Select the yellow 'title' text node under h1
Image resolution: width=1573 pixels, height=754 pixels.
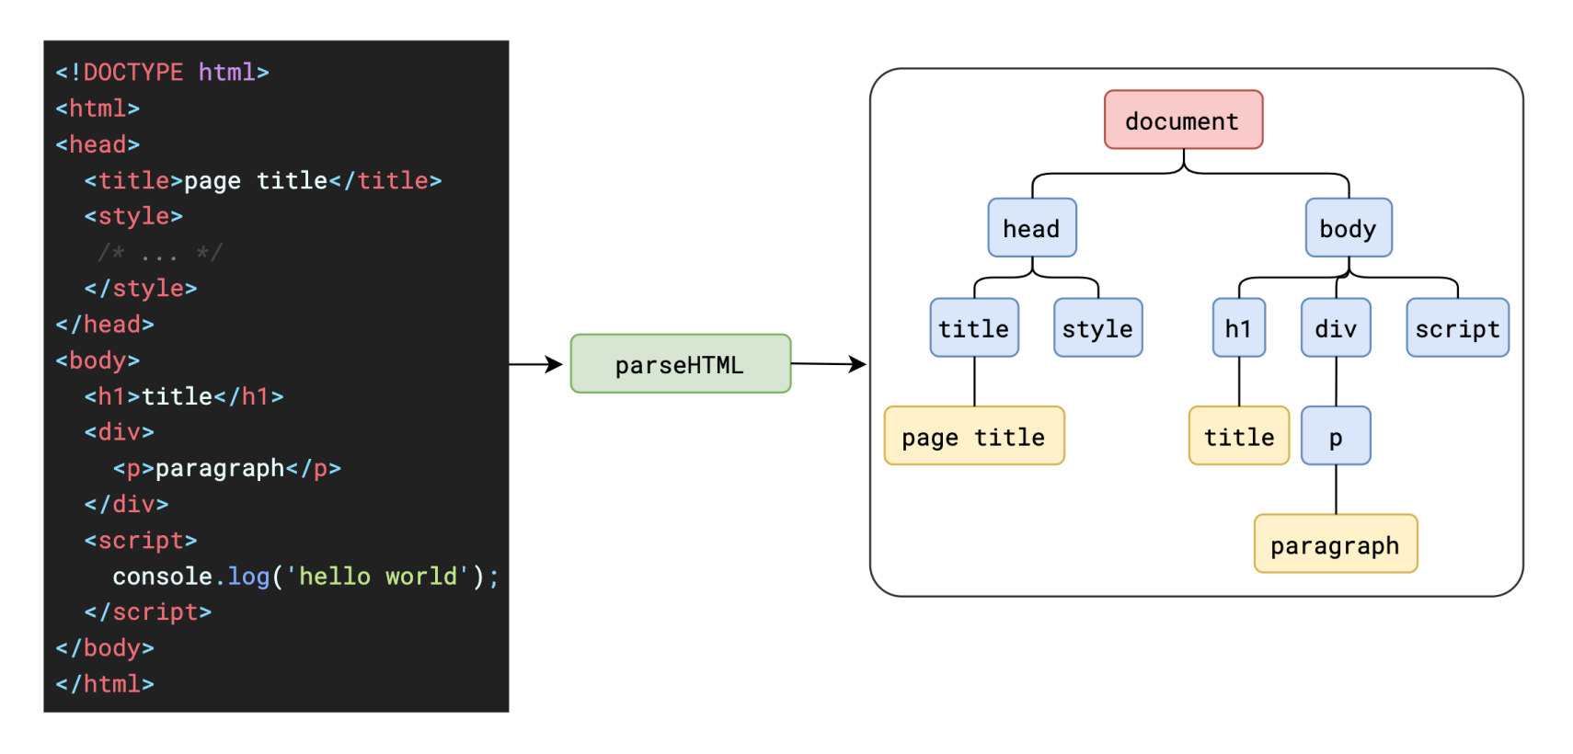(x=1239, y=436)
